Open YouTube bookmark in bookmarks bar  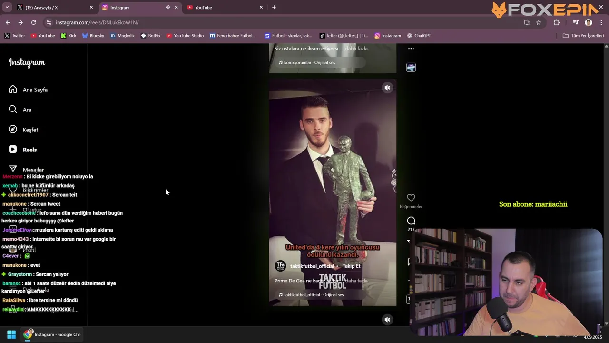tap(43, 36)
